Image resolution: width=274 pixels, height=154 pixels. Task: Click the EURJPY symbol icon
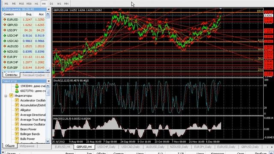point(5,57)
